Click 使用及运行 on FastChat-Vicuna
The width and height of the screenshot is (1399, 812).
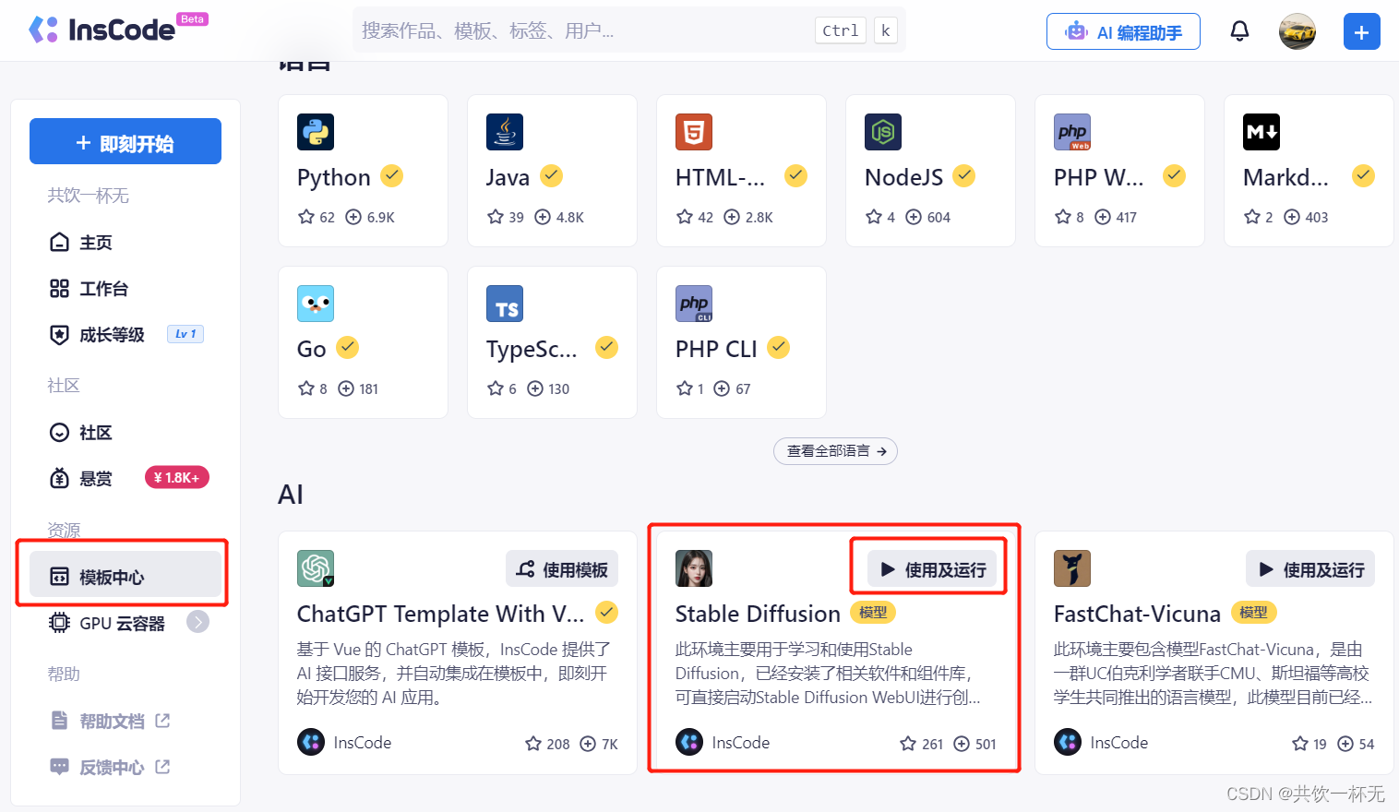(x=1310, y=569)
